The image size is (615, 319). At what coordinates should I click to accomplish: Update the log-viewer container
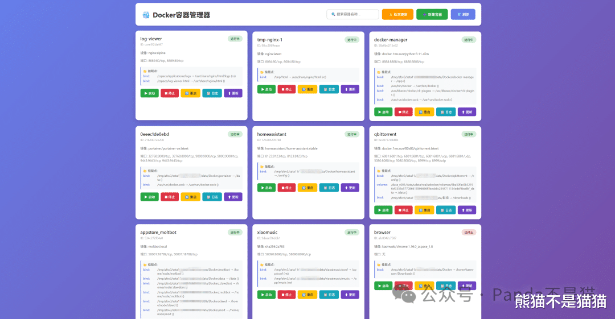point(233,93)
